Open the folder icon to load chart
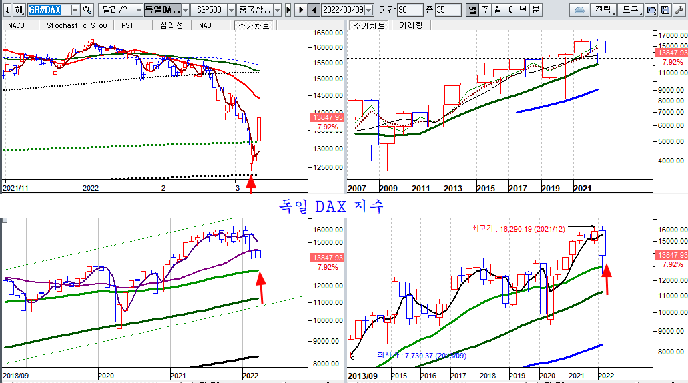Screen dimensions: 688x383 click(651, 10)
